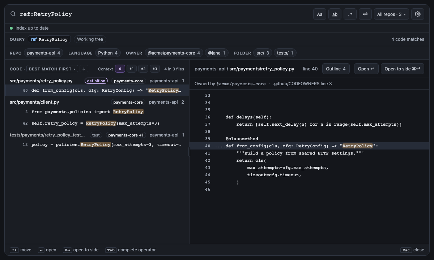Image resolution: width=434 pixels, height=260 pixels.
Task: Toggle whole-word matching (ab)
Action: click(335, 14)
